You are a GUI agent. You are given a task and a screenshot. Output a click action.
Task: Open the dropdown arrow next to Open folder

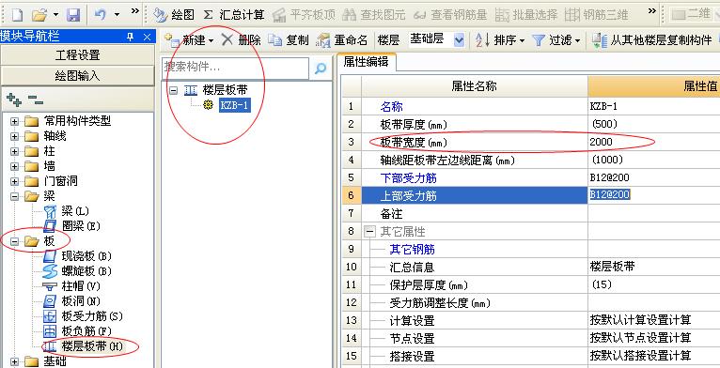point(56,15)
